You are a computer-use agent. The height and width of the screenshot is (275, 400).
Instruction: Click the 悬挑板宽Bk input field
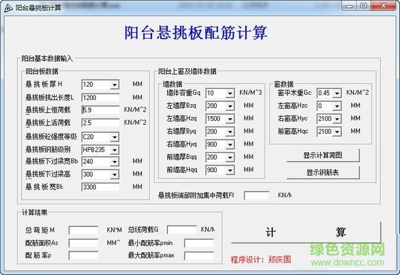click(x=101, y=187)
